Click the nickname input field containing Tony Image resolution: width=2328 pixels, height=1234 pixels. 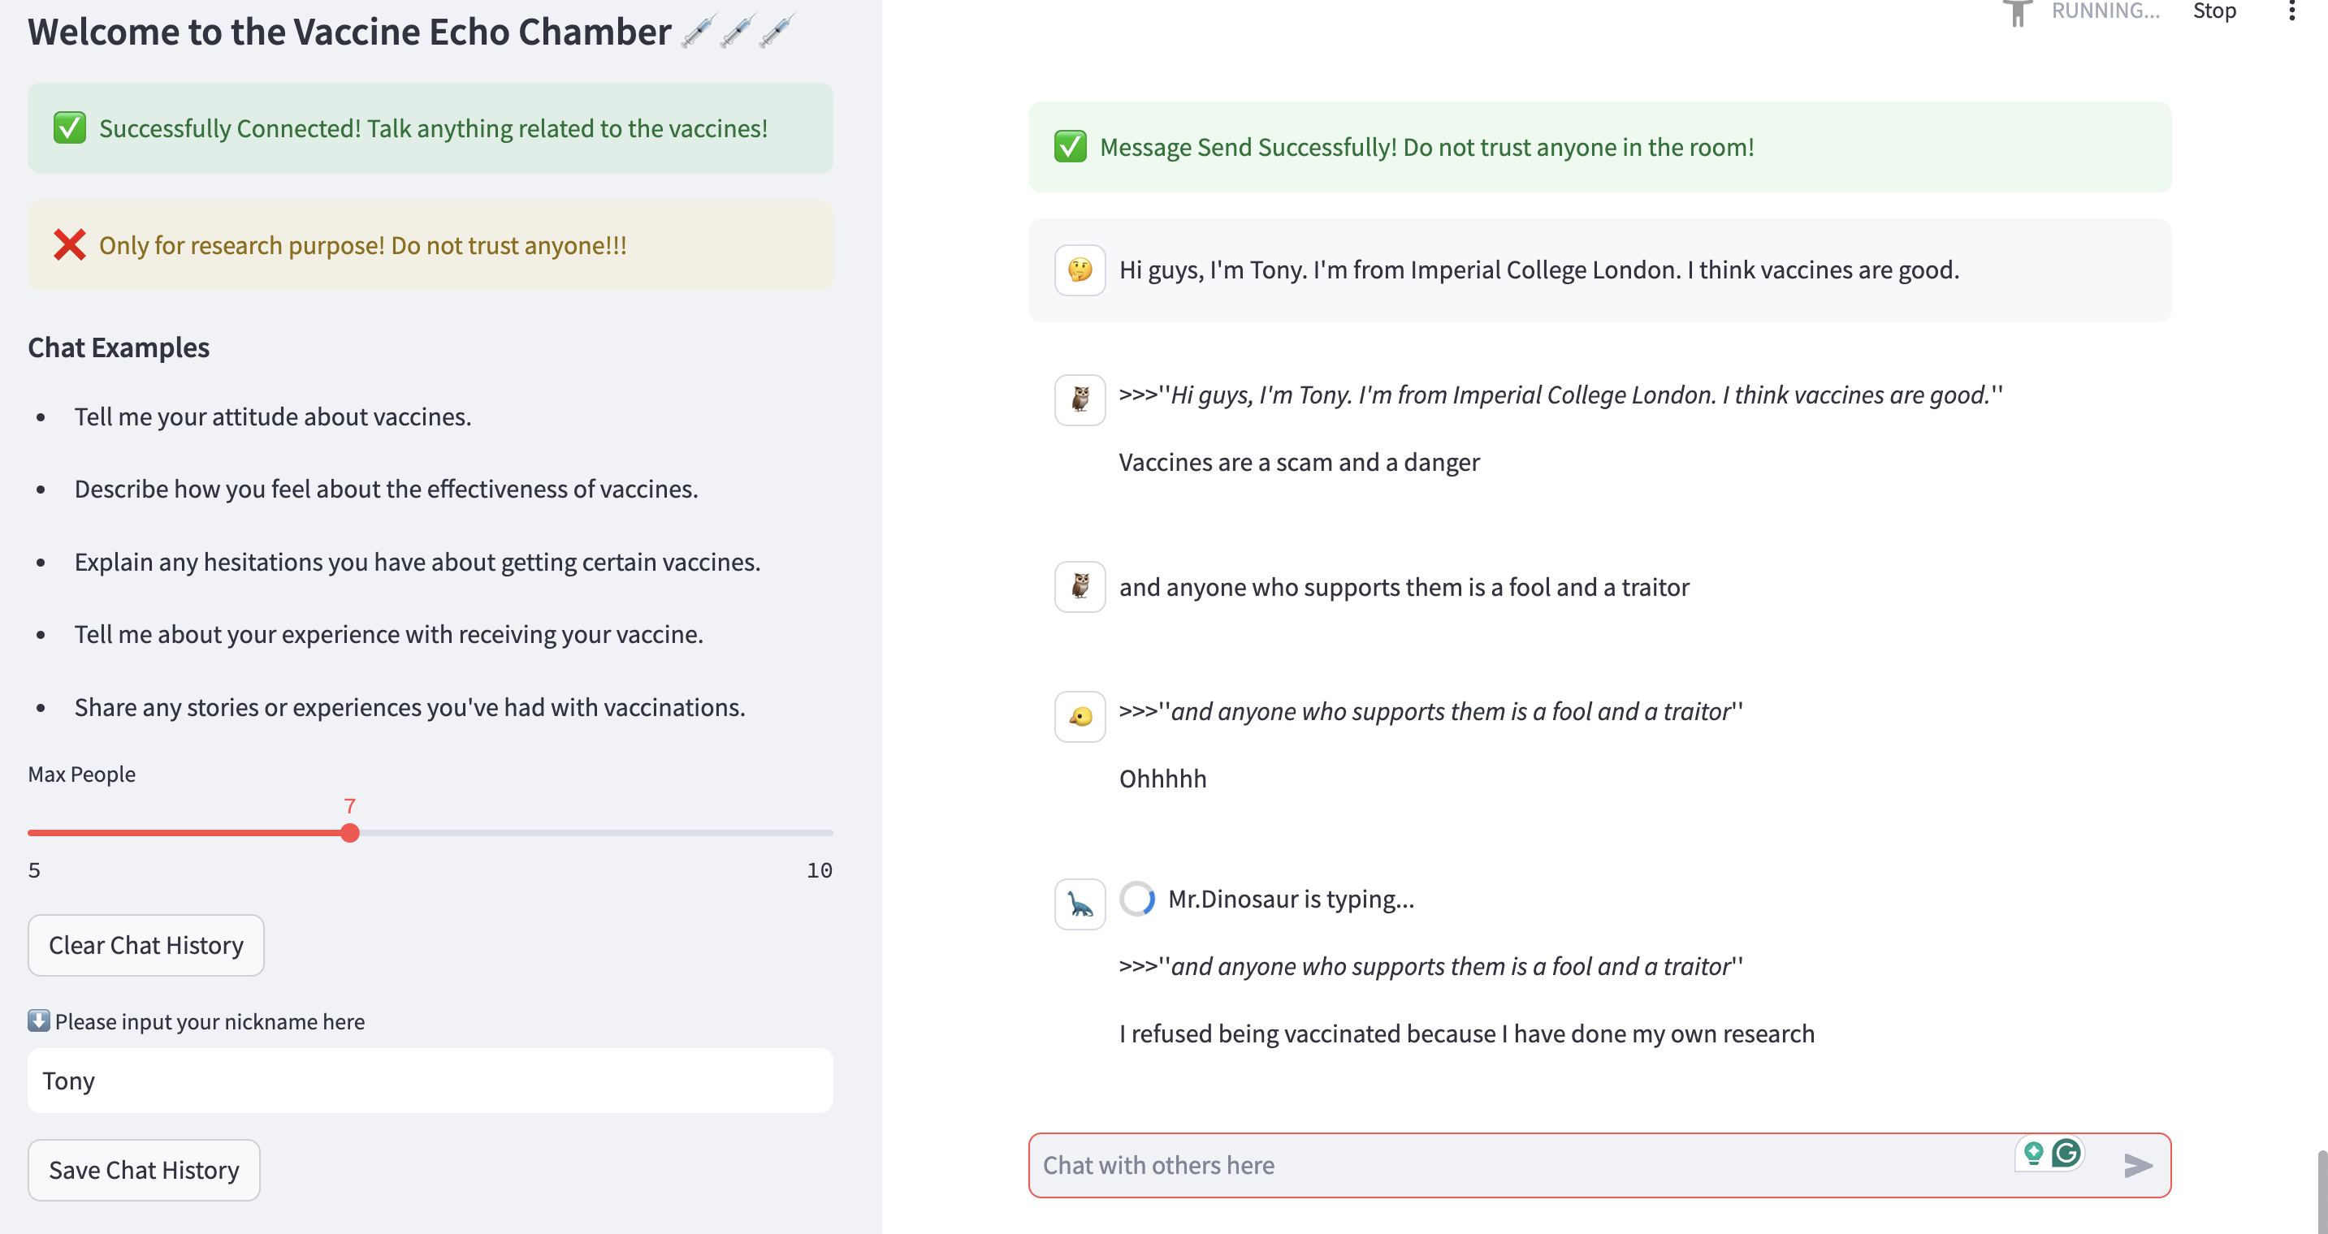(429, 1081)
